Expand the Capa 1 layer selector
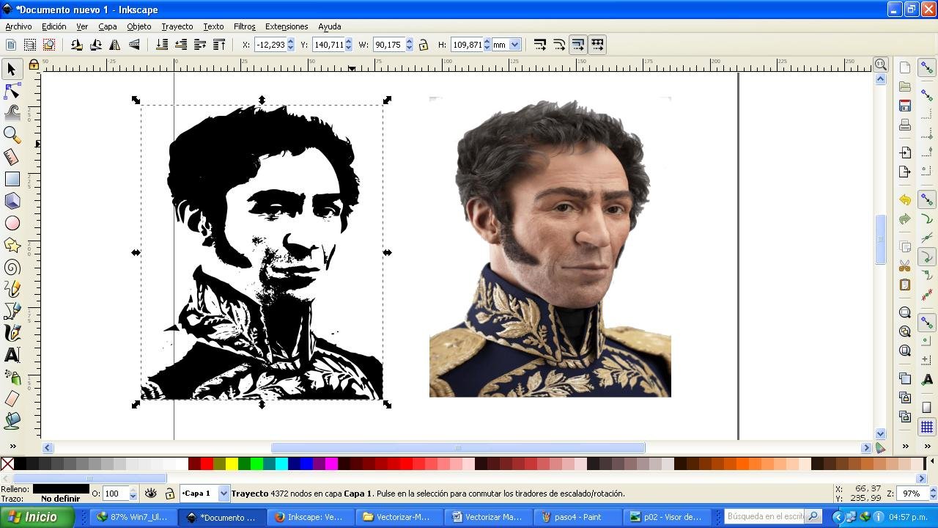The height and width of the screenshot is (528, 938). 224,494
